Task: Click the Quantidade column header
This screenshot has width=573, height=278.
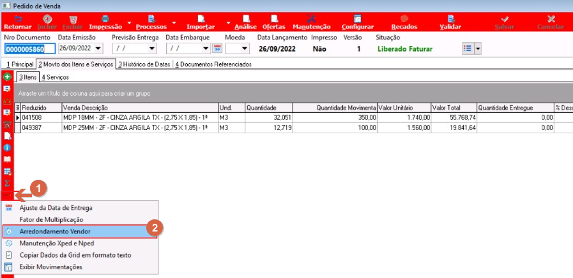Action: pyautogui.click(x=268, y=108)
